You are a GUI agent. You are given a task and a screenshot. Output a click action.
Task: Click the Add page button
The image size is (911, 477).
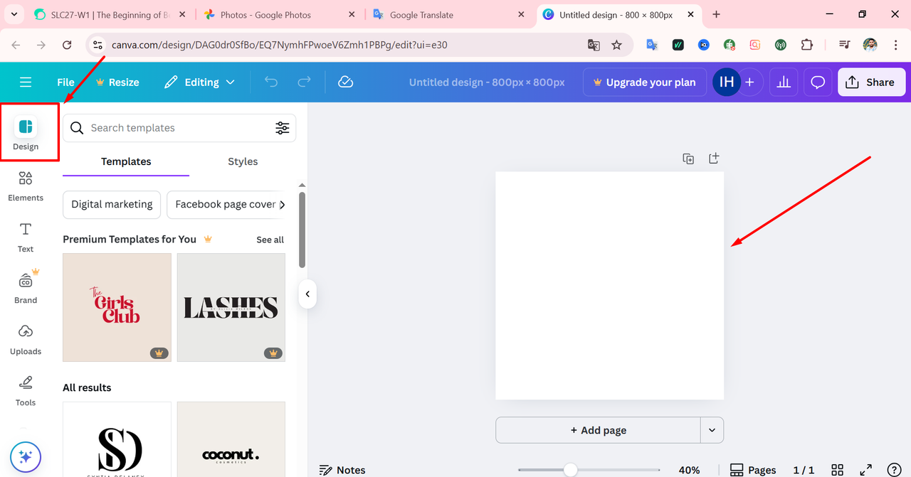pyautogui.click(x=598, y=430)
